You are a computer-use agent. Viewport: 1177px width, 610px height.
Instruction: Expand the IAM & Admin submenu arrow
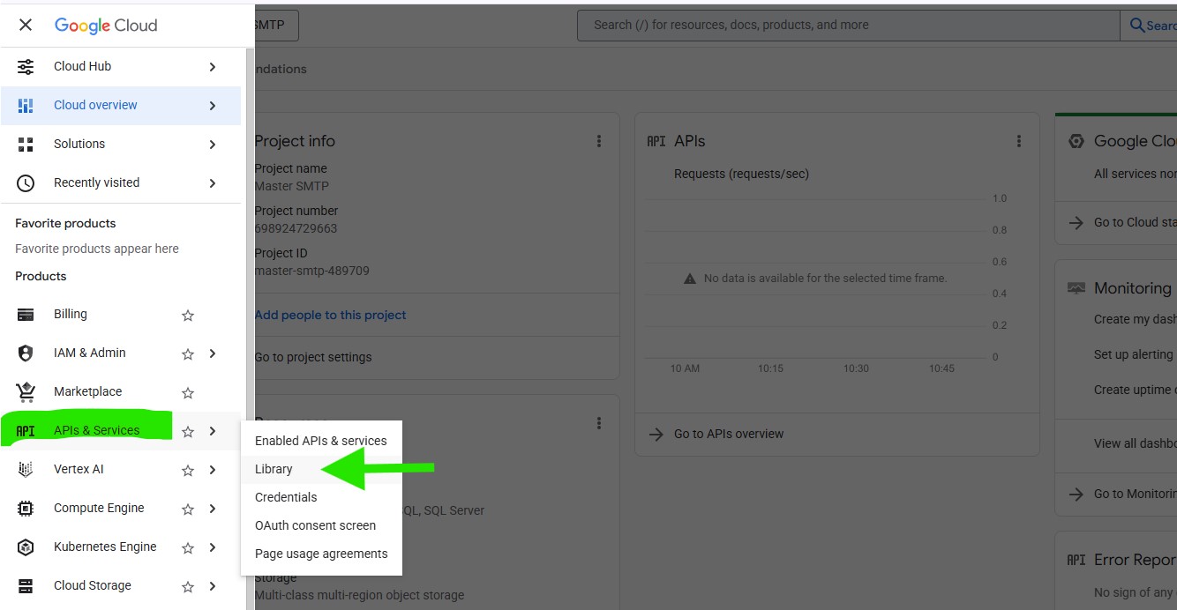click(x=213, y=353)
